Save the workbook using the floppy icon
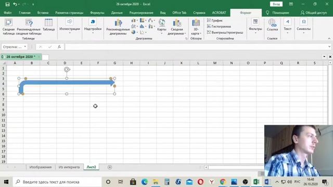Image resolution: width=333 pixels, height=187 pixels. pos(7,4)
